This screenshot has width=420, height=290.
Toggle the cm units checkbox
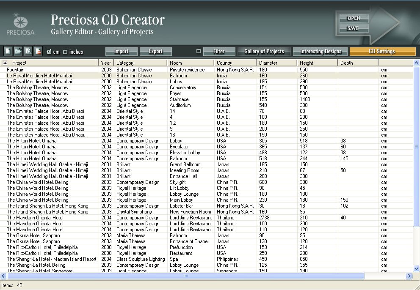(49, 52)
